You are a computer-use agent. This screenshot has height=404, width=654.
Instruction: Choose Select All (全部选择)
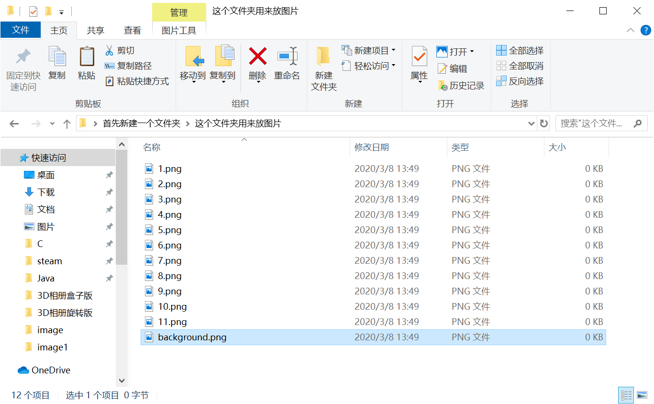click(520, 50)
